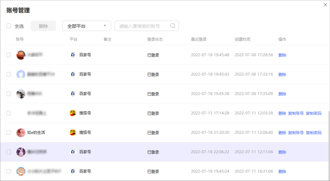Click the disabled 删除 button in toolbar
Image resolution: width=330 pixels, height=181 pixels.
(43, 26)
